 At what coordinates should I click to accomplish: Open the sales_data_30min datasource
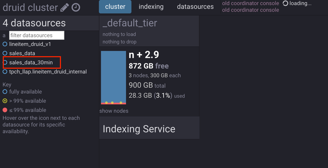[x=31, y=63]
